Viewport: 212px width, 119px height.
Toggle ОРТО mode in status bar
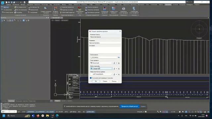66,112
